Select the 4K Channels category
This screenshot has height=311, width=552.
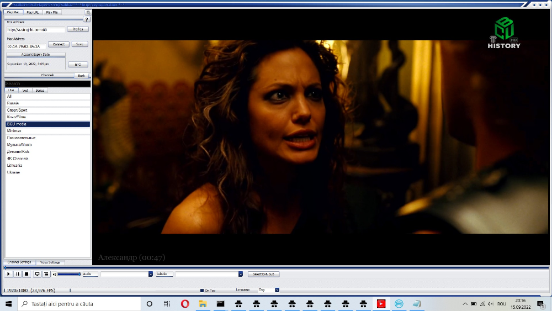(x=47, y=159)
